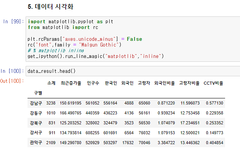Screen dimensions: 240x151
Task: Select the 외국인비율 column header
Action: [164, 83]
